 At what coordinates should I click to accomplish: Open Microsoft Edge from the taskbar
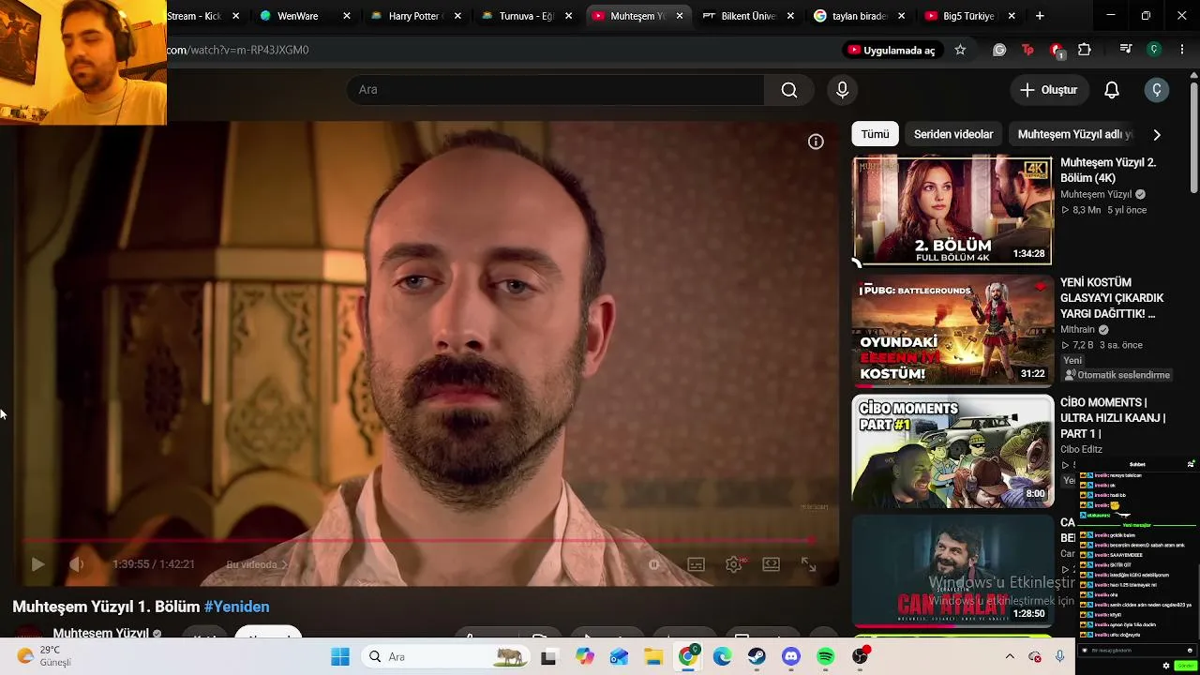pos(722,657)
